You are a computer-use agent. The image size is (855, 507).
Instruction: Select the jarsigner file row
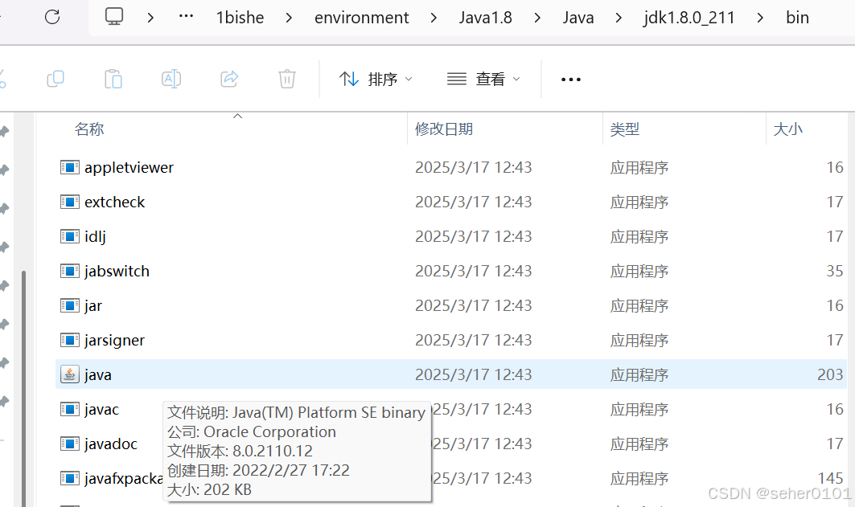451,340
